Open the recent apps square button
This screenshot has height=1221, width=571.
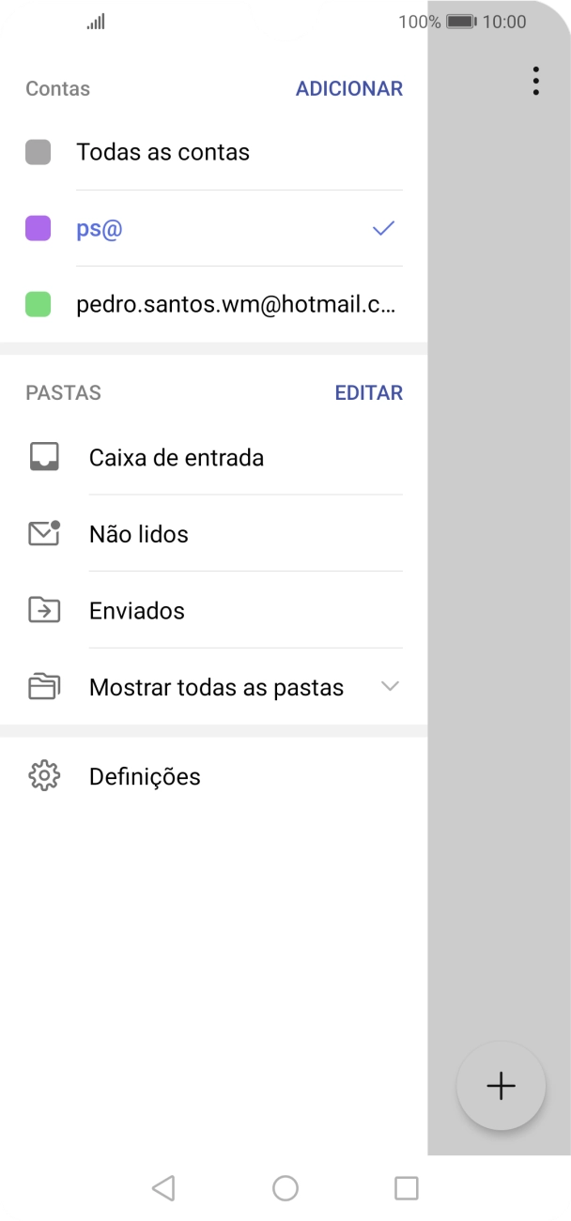406,1187
